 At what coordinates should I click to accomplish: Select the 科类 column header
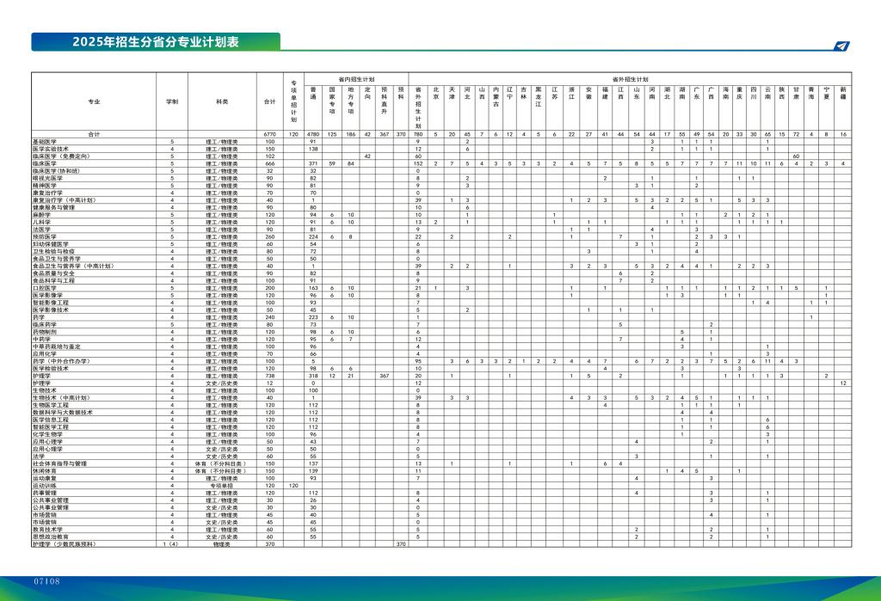222,101
